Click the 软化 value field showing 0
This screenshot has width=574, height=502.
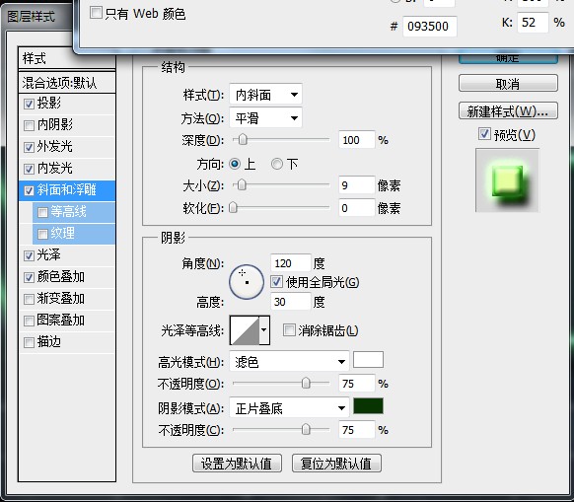pos(357,208)
